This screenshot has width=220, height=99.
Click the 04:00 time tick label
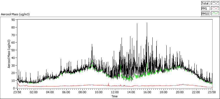[x=50, y=92]
